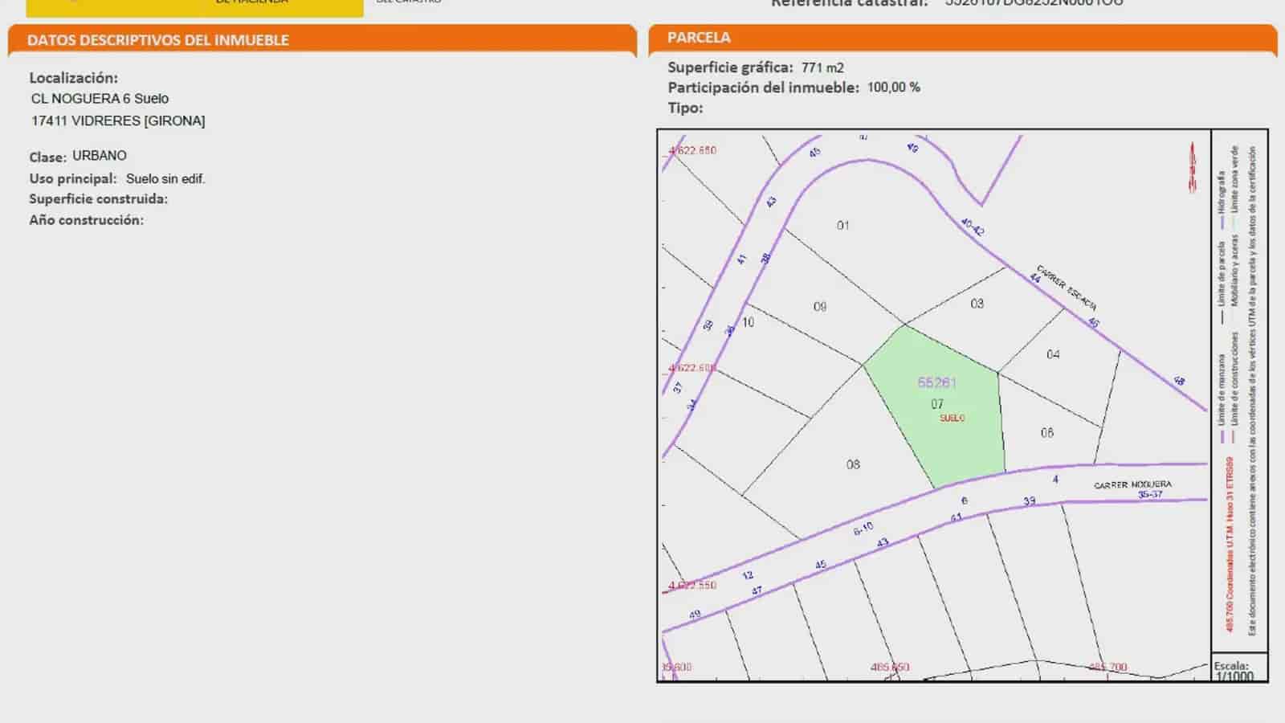1285x723 pixels.
Task: Click the SUELO label inside parcel 07
Action: (x=953, y=418)
